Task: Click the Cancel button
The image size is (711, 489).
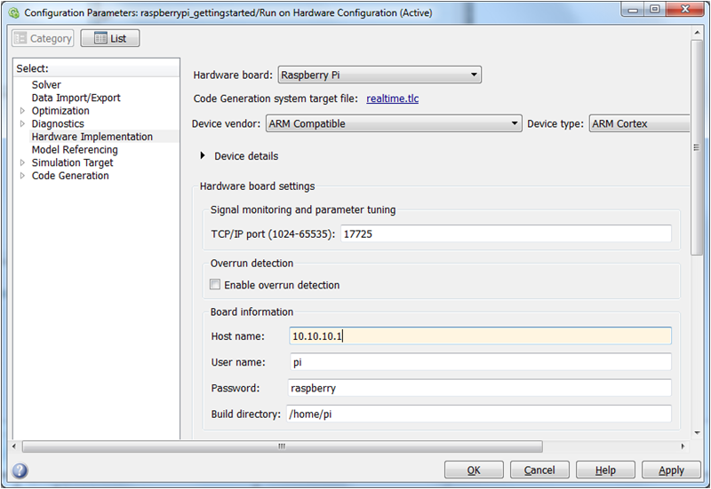Action: (x=539, y=470)
